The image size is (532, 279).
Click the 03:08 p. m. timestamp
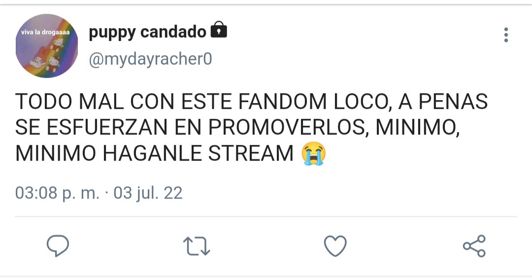tap(57, 193)
